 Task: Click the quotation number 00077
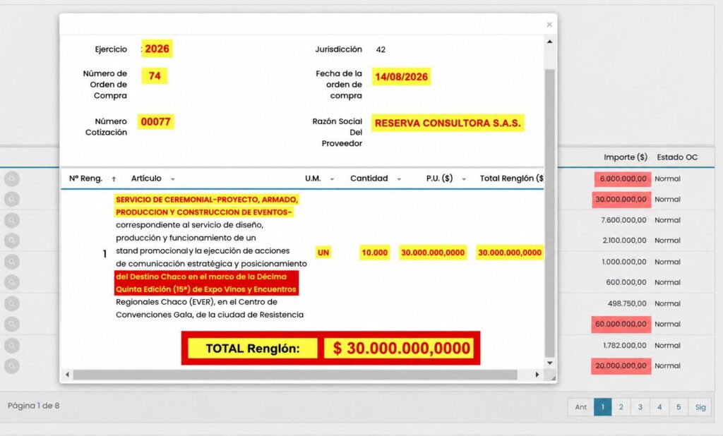[x=155, y=121]
